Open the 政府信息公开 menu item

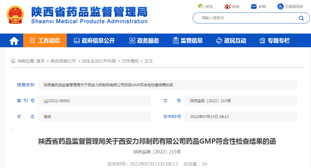pyautogui.click(x=98, y=41)
